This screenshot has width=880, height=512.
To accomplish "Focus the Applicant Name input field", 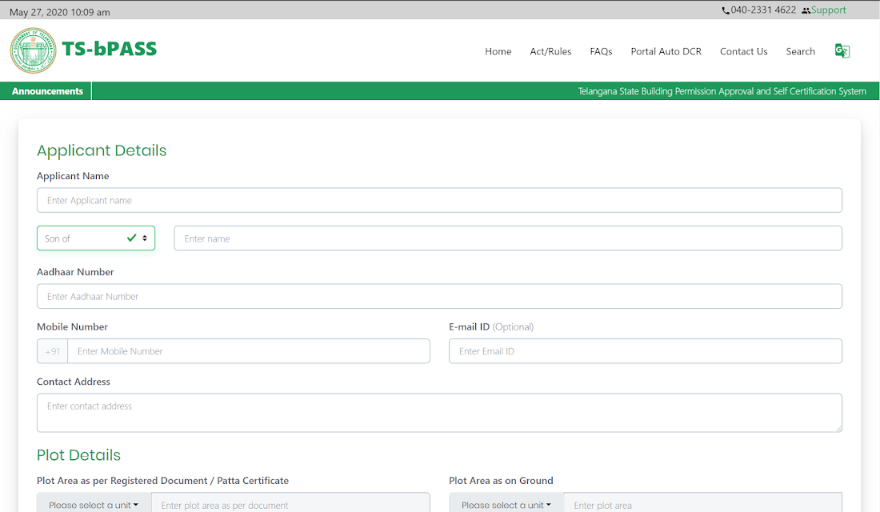I will [x=439, y=201].
